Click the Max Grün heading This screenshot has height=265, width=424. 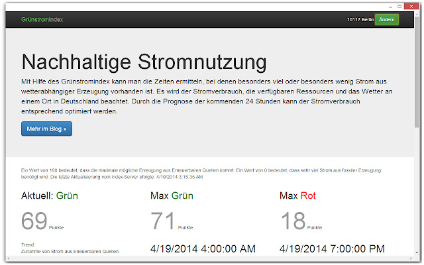coord(172,195)
